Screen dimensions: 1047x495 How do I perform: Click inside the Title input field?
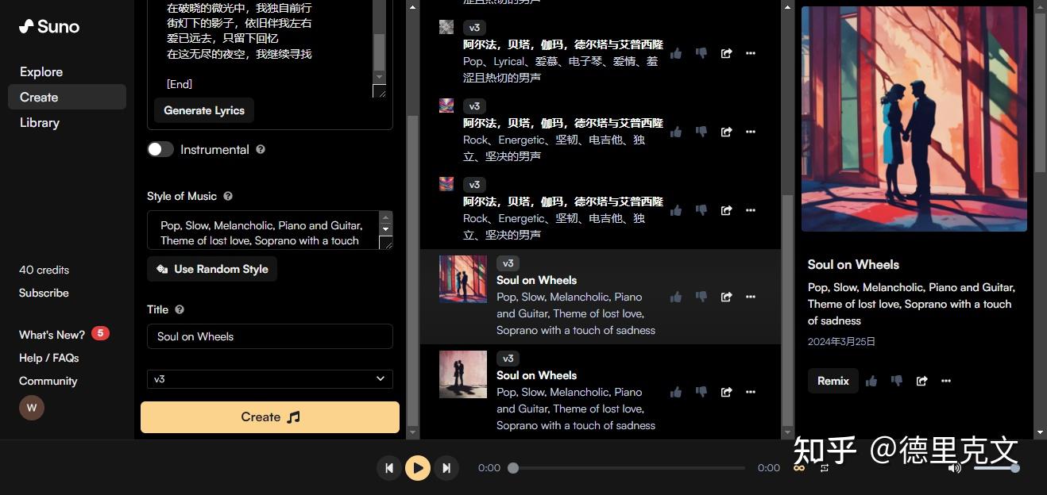pos(269,336)
